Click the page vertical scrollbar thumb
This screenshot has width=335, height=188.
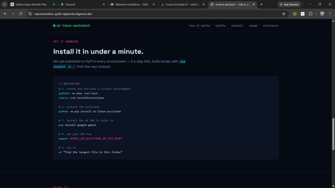click(x=333, y=134)
